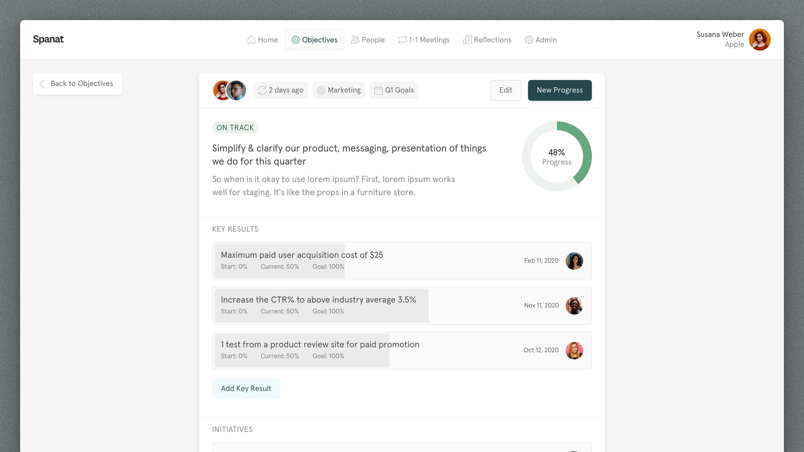
Task: Click the Objectives target icon
Action: 295,40
